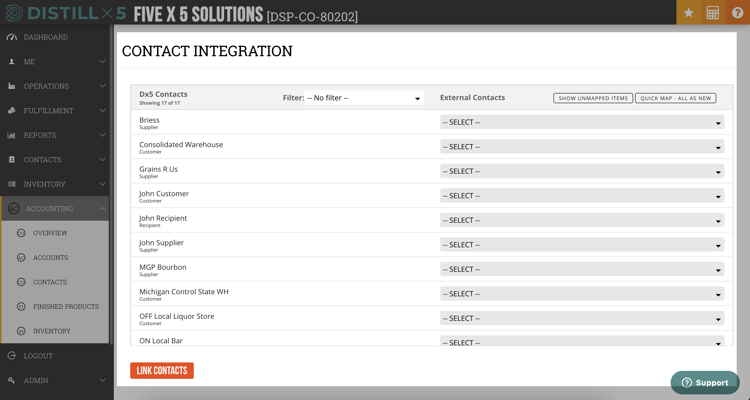Click the Link Contacts button
750x400 pixels.
pos(162,370)
